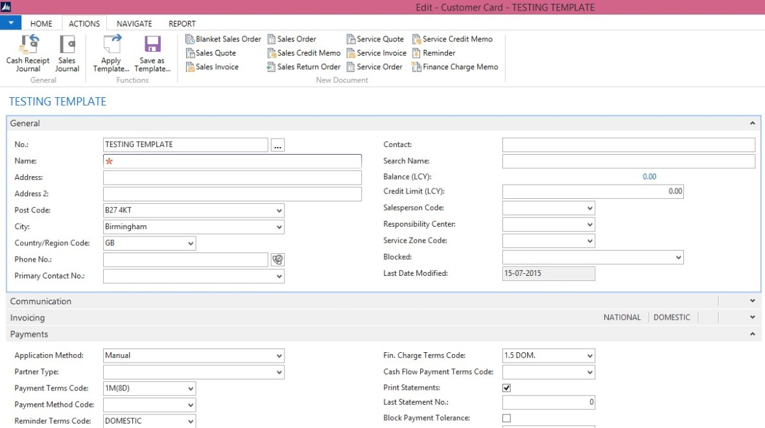765x428 pixels.
Task: Switch to the NAVIGATE tab
Action: pyautogui.click(x=134, y=23)
